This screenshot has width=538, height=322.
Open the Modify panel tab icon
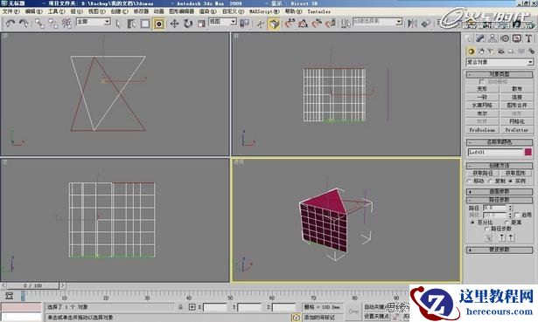[x=480, y=38]
